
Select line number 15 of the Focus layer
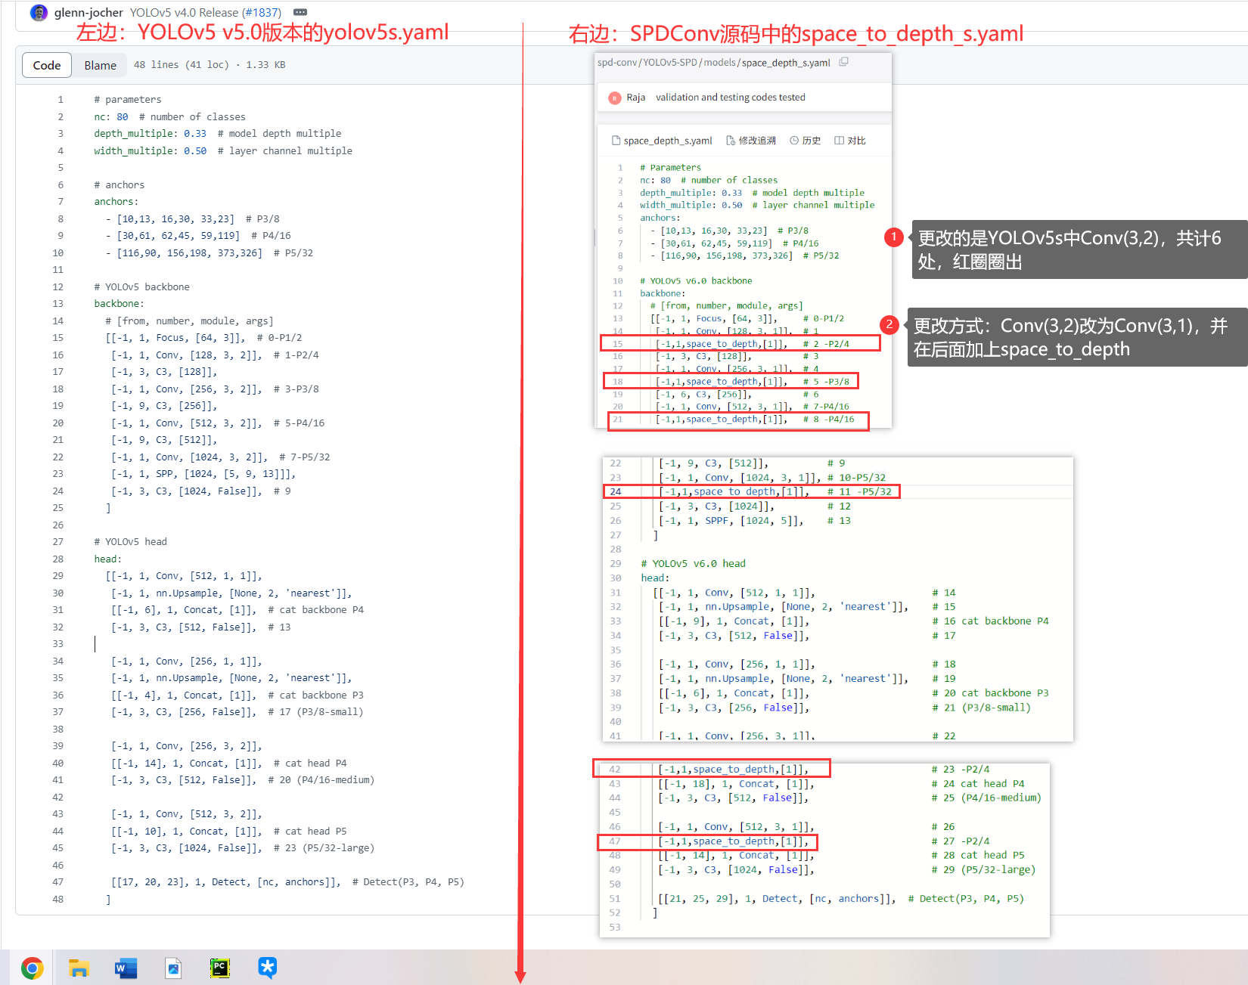58,338
